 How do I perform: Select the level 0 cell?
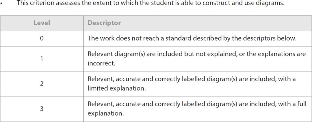(42, 39)
